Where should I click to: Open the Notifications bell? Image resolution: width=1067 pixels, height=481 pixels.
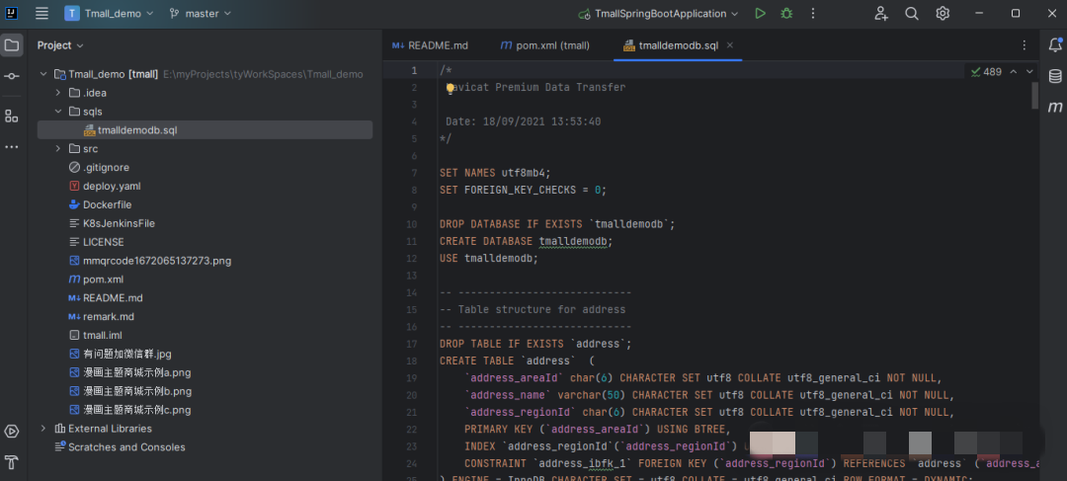(1055, 45)
